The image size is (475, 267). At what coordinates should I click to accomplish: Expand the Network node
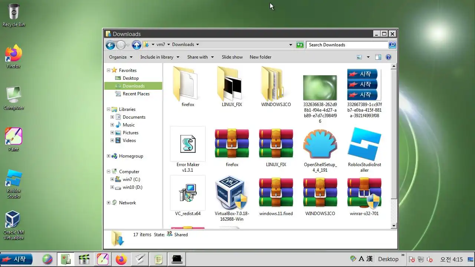(109, 202)
